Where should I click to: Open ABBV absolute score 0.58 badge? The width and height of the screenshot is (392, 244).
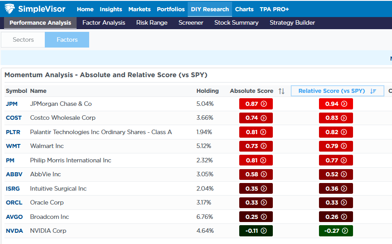(x=256, y=174)
